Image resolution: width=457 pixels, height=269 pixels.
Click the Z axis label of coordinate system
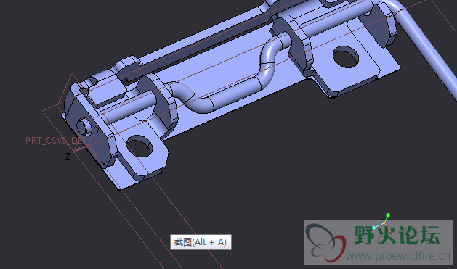click(x=68, y=157)
